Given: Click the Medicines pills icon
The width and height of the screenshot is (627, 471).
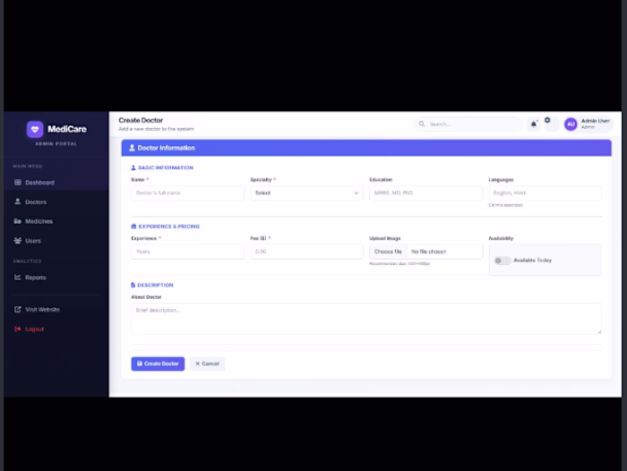Looking at the screenshot, I should (18, 221).
